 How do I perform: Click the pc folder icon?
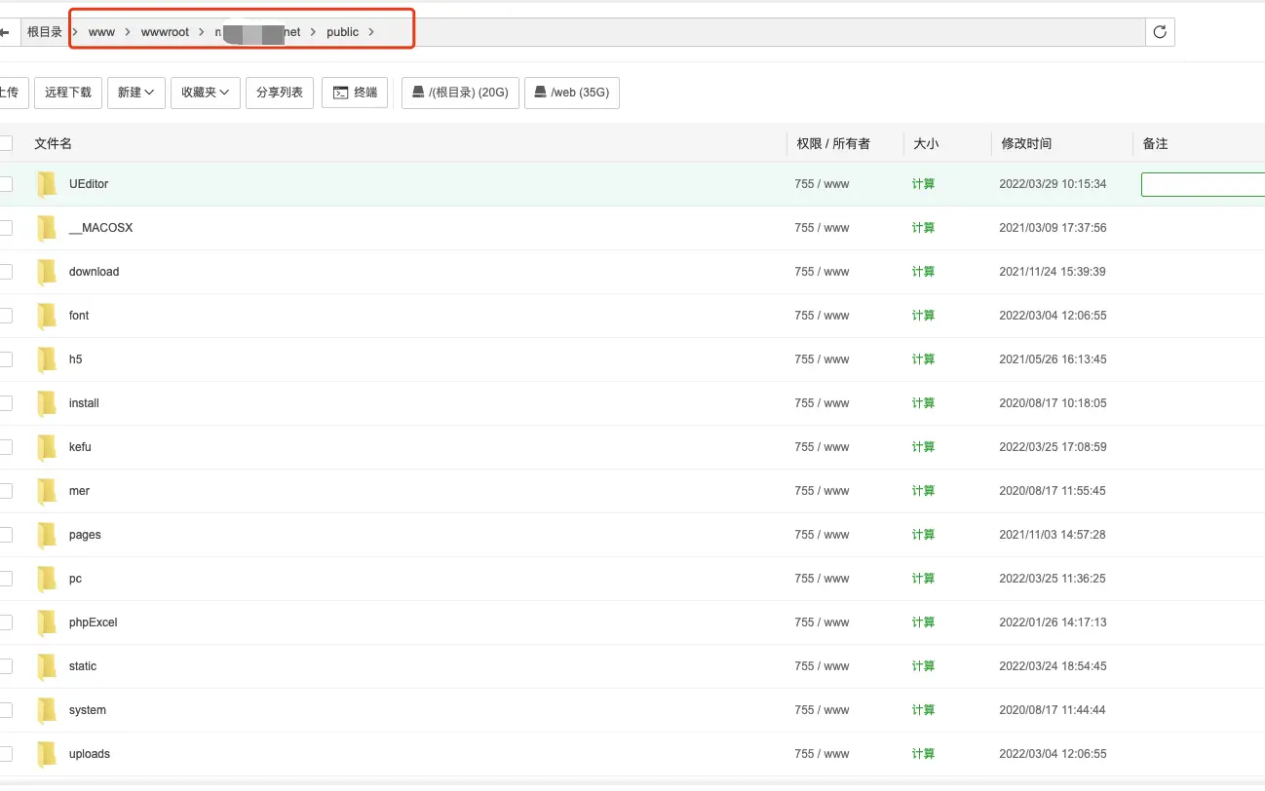[47, 579]
